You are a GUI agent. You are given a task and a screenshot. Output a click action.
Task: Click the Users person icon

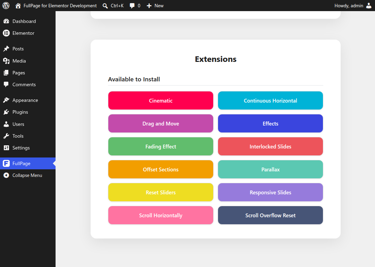6,124
